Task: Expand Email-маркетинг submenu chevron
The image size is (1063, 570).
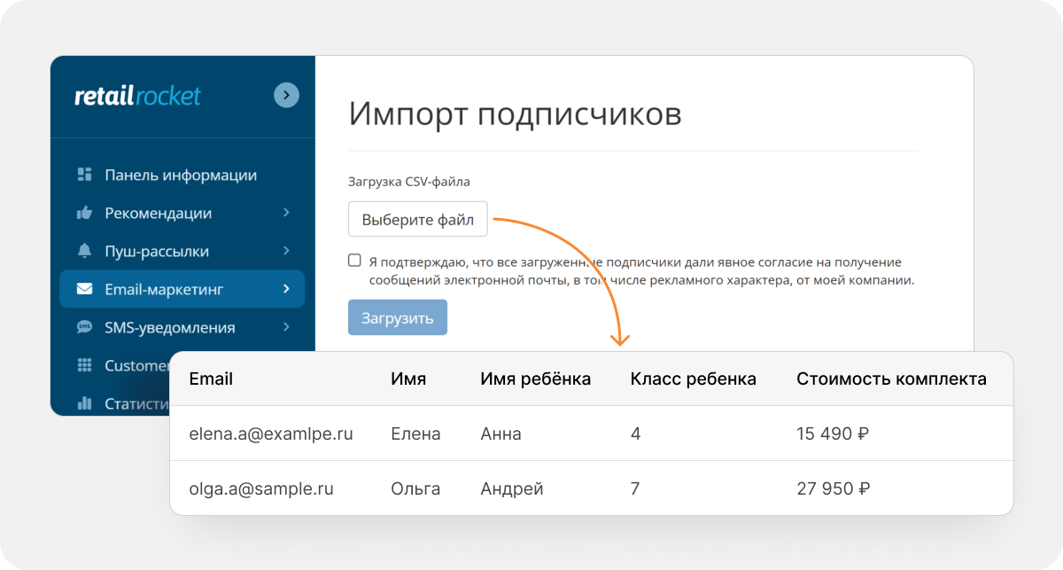Action: point(286,289)
